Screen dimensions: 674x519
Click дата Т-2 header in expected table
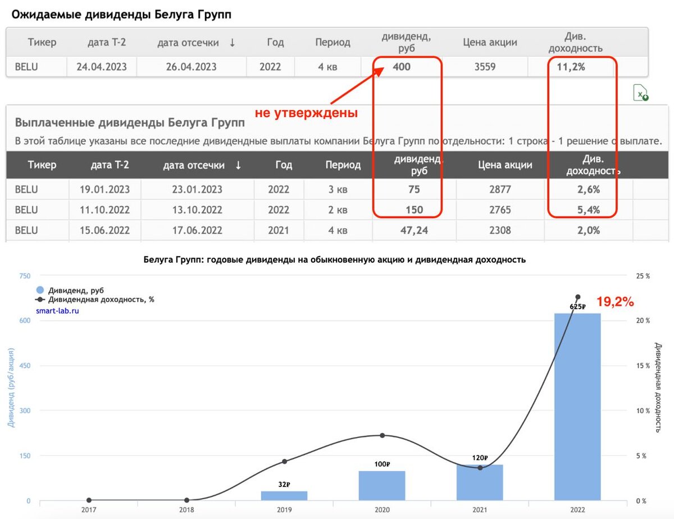point(108,43)
